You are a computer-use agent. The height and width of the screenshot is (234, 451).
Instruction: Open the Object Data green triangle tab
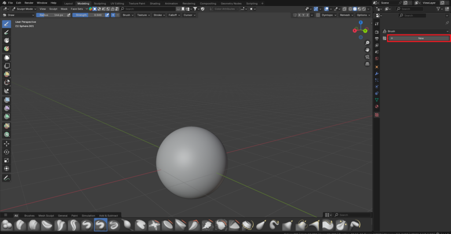pos(377,100)
